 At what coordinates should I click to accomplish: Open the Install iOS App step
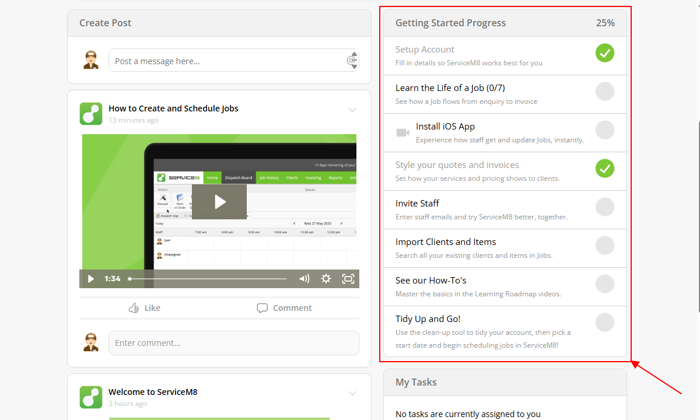[x=505, y=133]
